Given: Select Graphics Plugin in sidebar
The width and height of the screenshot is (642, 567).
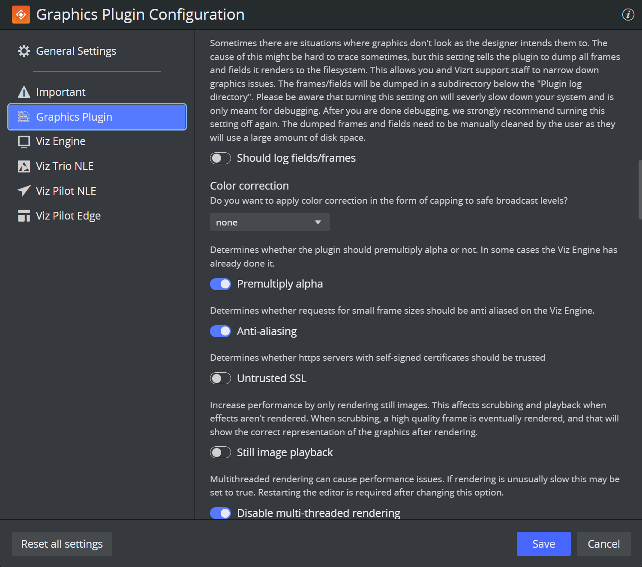Looking at the screenshot, I should tap(97, 117).
